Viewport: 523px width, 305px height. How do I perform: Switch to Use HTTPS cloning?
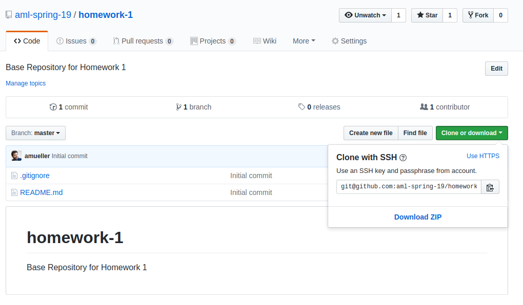483,156
